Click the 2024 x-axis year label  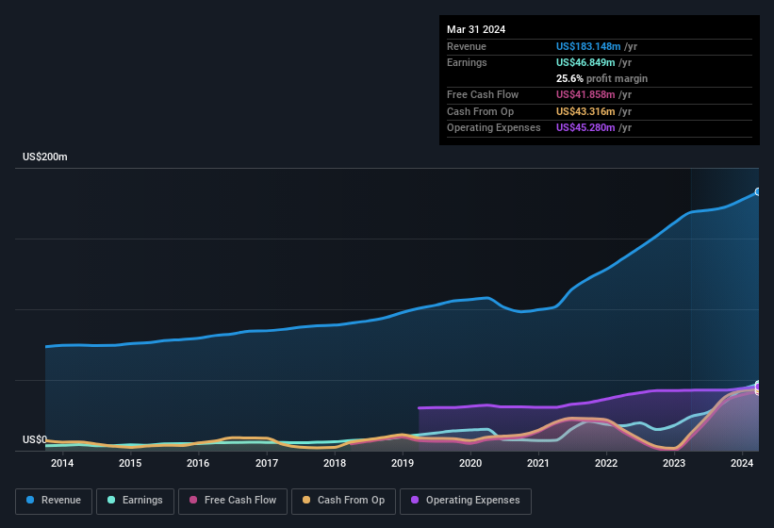[742, 463]
